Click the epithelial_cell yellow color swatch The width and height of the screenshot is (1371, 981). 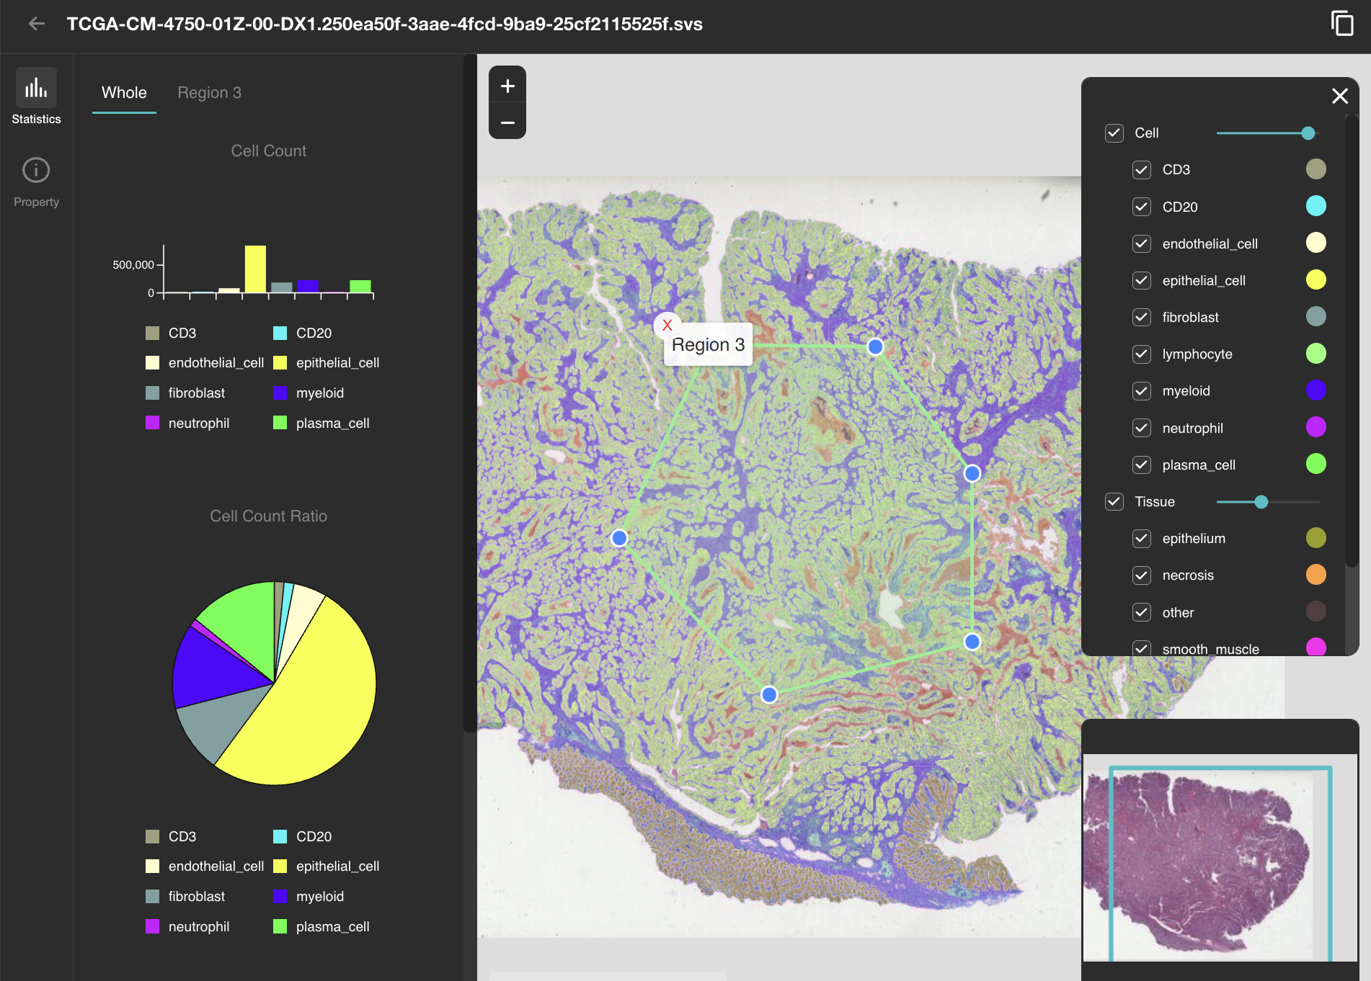pos(1315,280)
